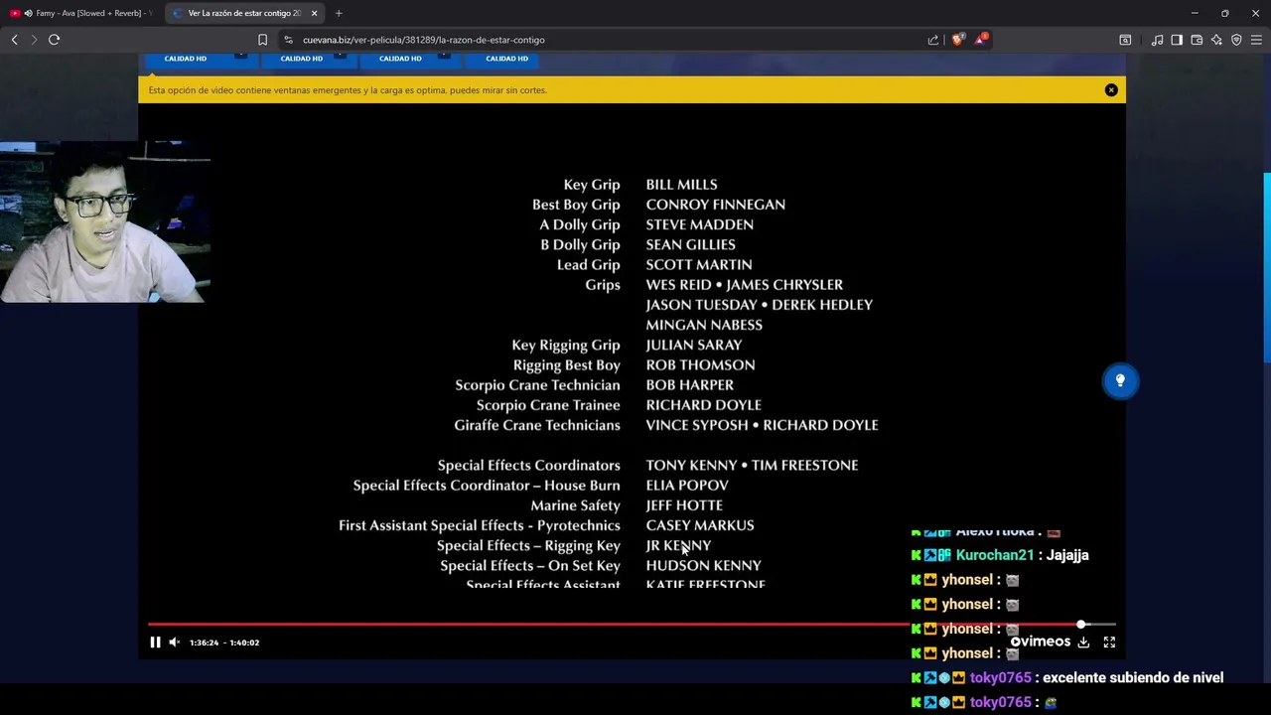Click credit name BILL MILLS

coord(681,185)
